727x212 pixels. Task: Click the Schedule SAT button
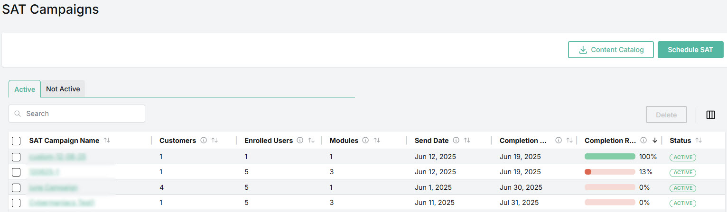690,50
